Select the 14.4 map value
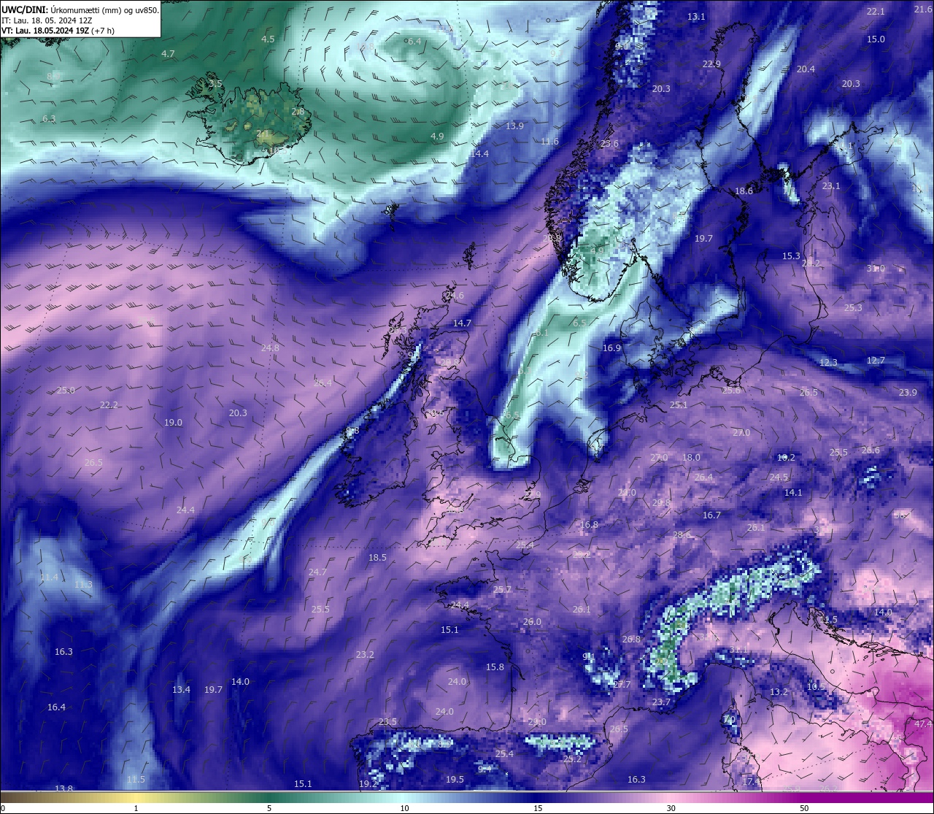Viewport: 934px width, 814px height. pyautogui.click(x=479, y=154)
